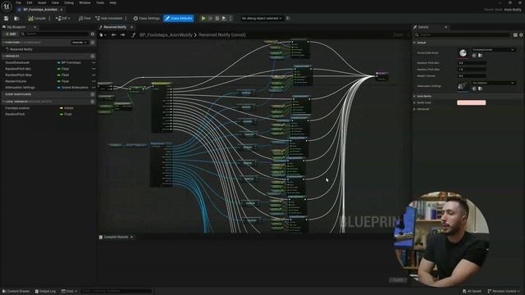Open the Content Drawer
Screen dimensions: 525x295
[16, 292]
